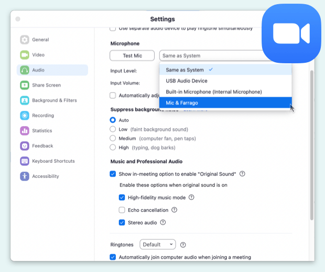Click the green Video camera icon
The height and width of the screenshot is (272, 325).
[x=25, y=55]
